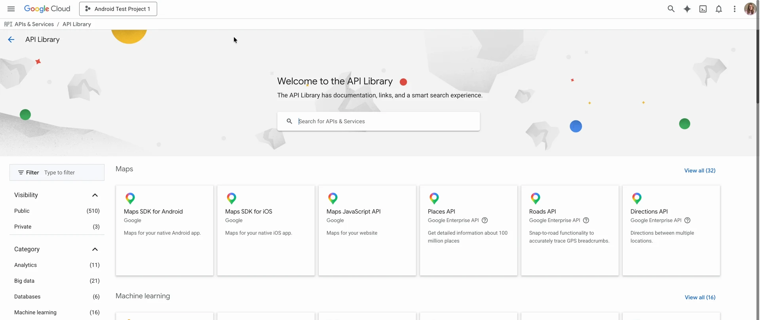Image resolution: width=760 pixels, height=320 pixels.
Task: Click the magnifier icon in the API search box
Action: point(289,121)
